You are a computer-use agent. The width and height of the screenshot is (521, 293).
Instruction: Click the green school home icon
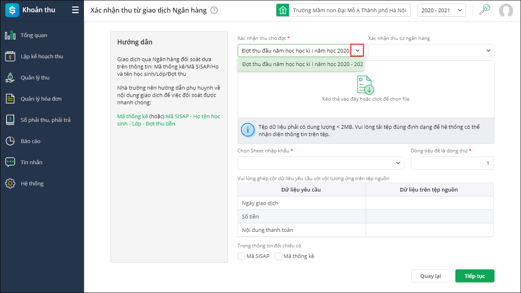(282, 10)
